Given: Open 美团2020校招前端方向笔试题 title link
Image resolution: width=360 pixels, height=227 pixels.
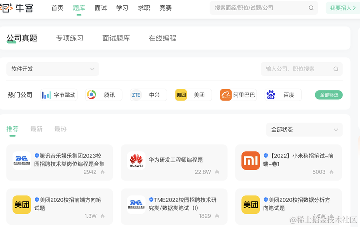Looking at the screenshot, I should (68, 204).
